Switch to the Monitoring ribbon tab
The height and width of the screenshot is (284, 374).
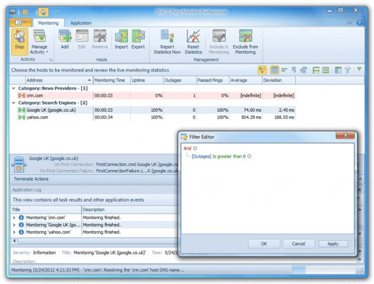click(48, 23)
